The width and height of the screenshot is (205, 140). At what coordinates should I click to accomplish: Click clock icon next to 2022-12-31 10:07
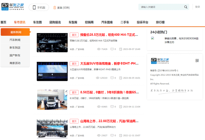tap(121, 136)
